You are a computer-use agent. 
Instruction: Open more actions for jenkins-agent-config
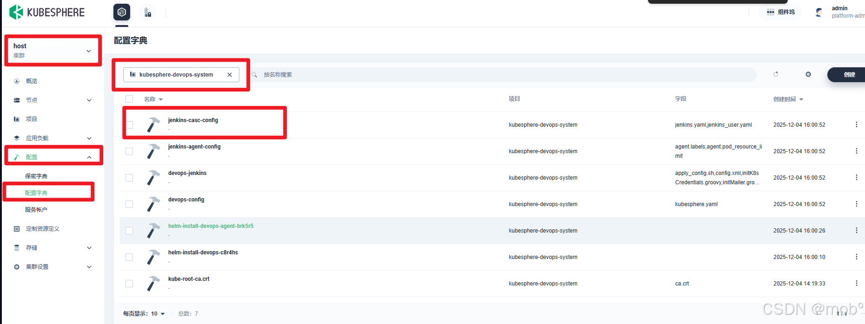[856, 151]
